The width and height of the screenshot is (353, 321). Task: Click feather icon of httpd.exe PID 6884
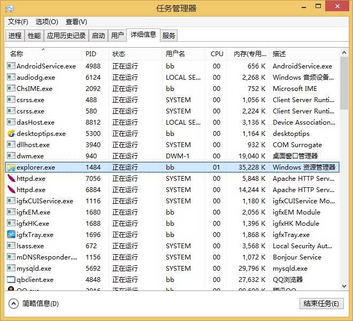[11, 189]
